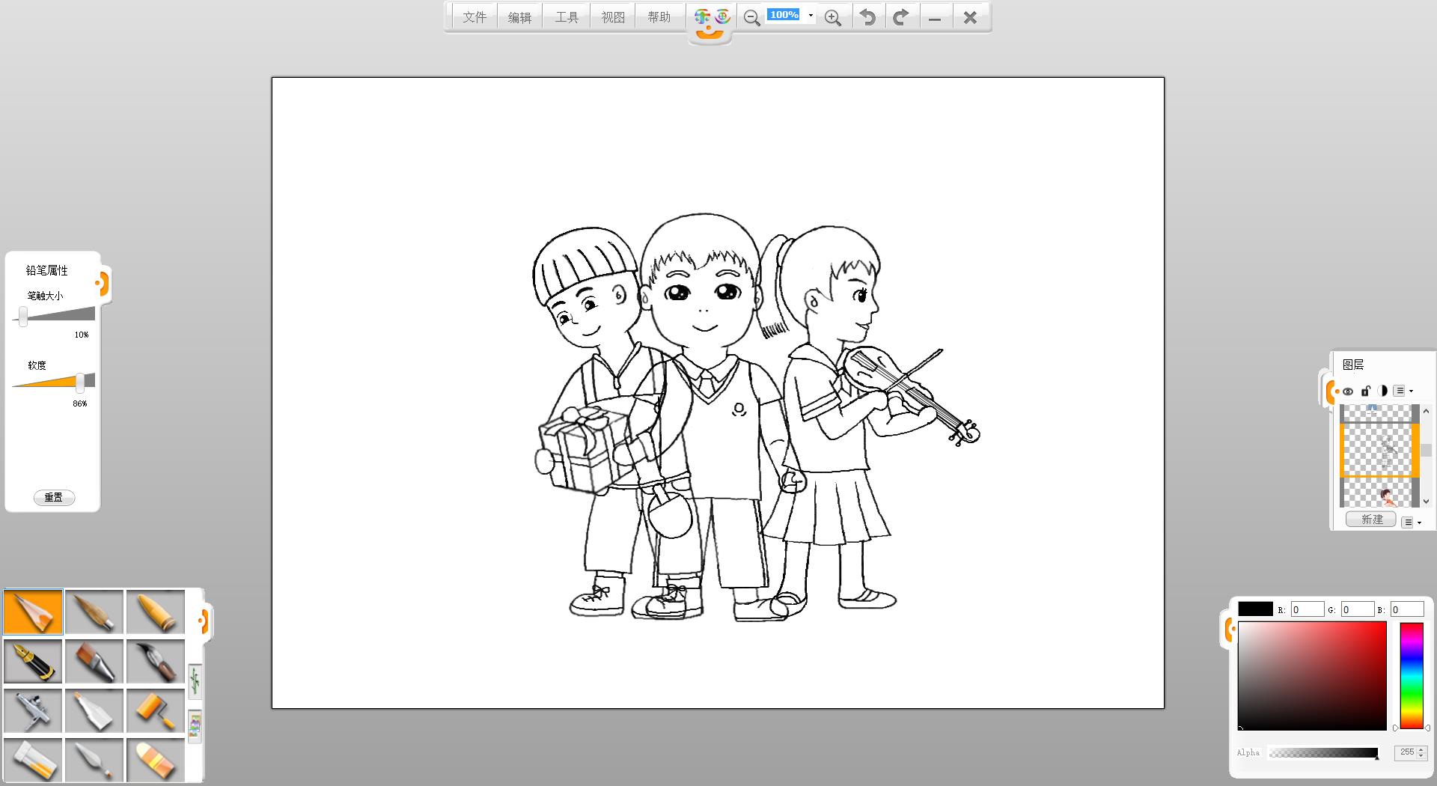Choose the airbrush spray gun tool

click(33, 710)
